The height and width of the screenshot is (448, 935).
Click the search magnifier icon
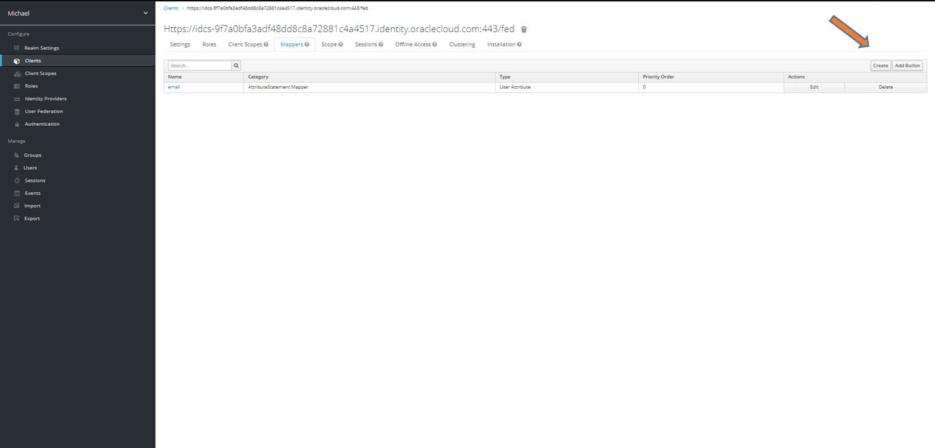[235, 65]
